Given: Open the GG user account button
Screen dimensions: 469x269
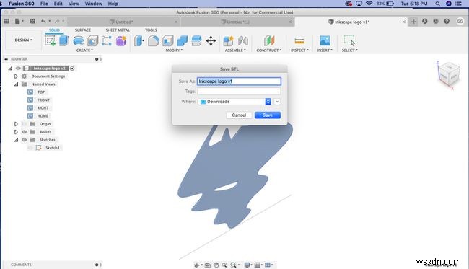Looking at the screenshot, I should (x=460, y=21).
